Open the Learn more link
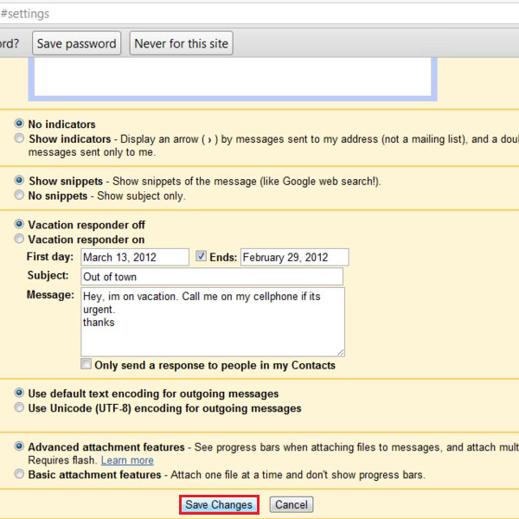This screenshot has height=519, width=519. tap(127, 460)
